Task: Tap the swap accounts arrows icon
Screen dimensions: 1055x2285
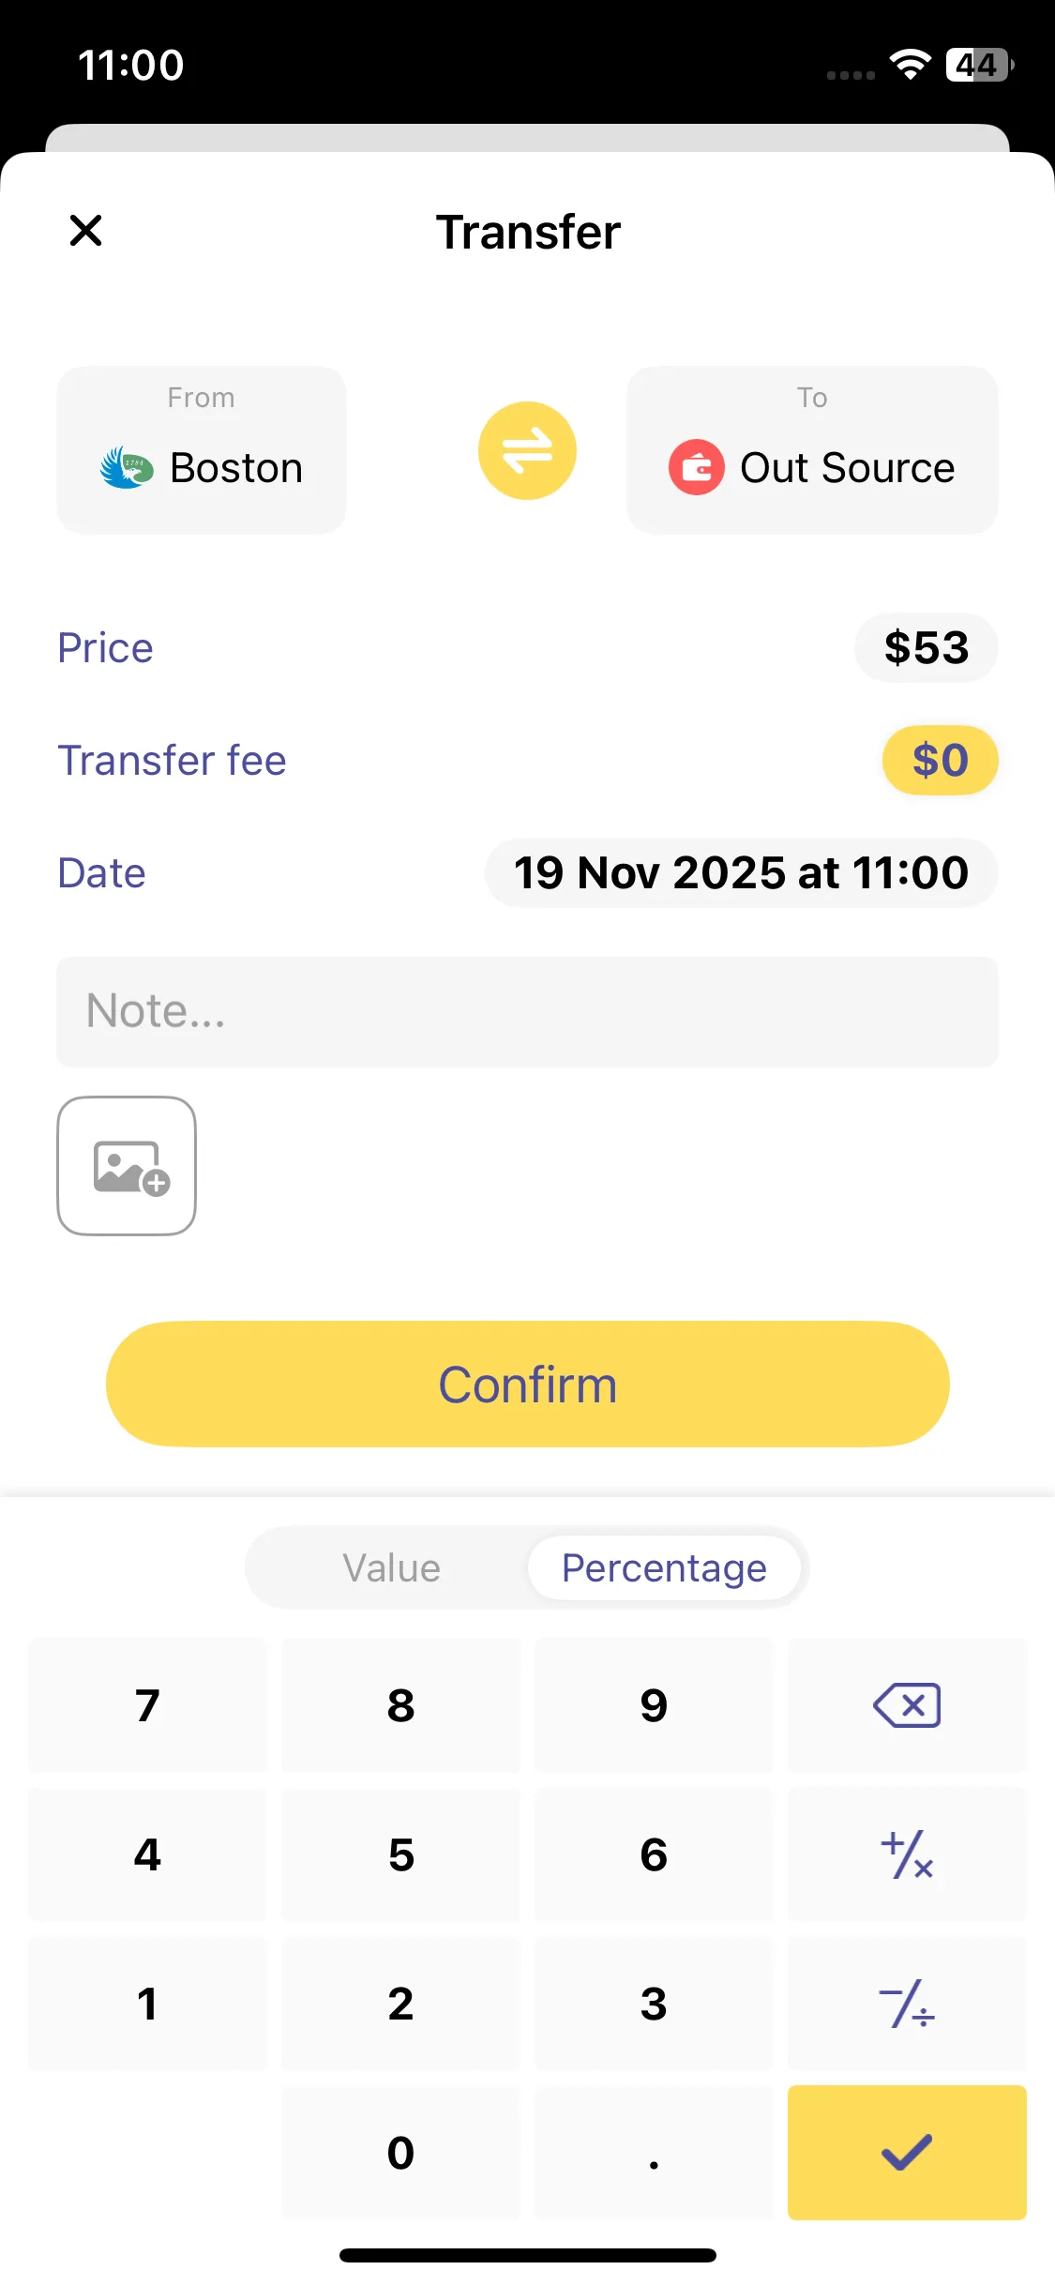Action: (x=527, y=450)
